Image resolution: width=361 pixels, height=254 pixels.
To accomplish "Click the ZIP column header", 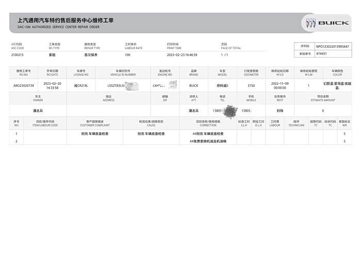I will coord(165,98).
